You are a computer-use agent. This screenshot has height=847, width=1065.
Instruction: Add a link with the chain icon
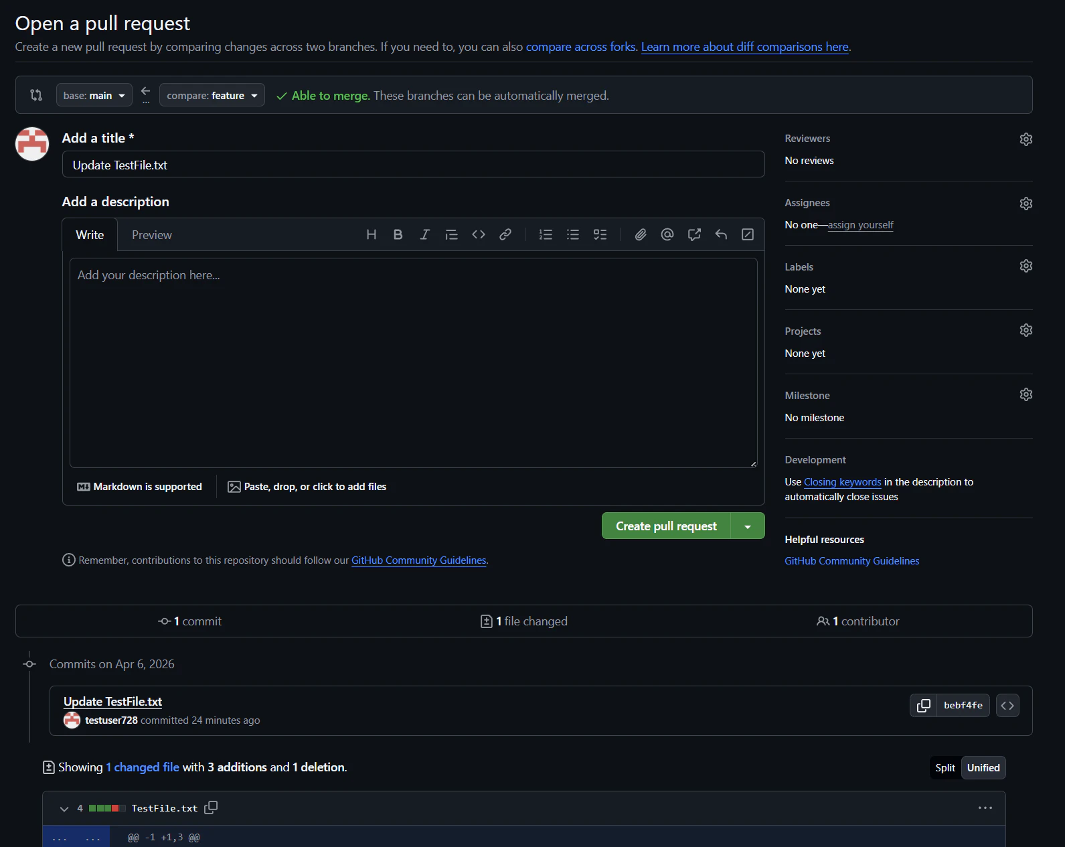[x=505, y=234]
